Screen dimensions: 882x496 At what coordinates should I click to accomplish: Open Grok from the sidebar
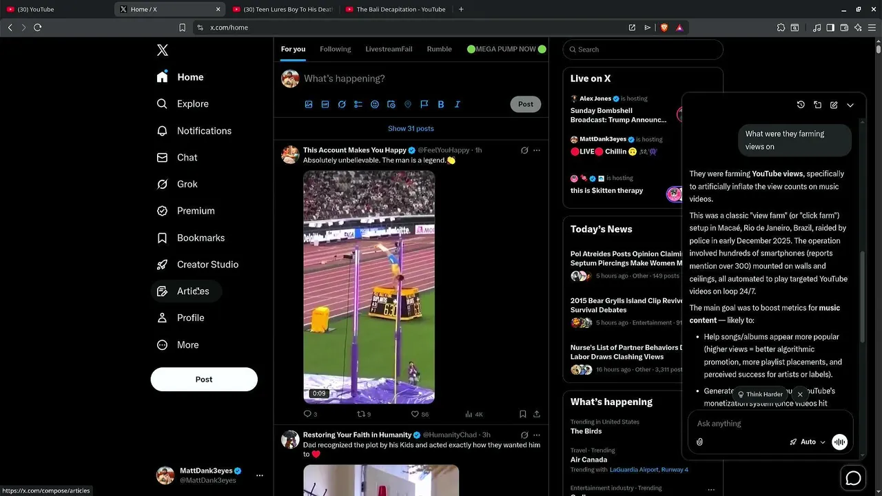177,185
